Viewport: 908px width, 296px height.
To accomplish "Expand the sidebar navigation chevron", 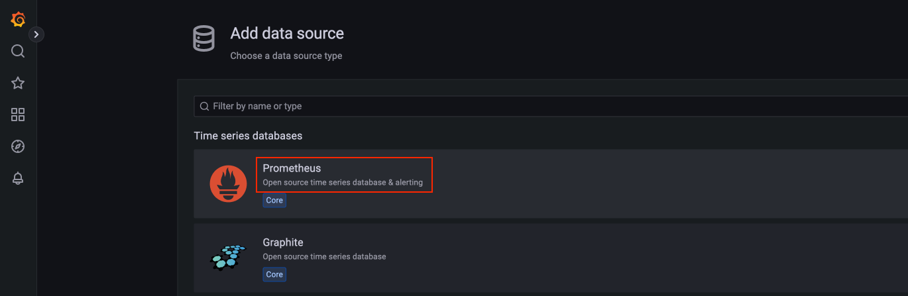I will click(36, 34).
